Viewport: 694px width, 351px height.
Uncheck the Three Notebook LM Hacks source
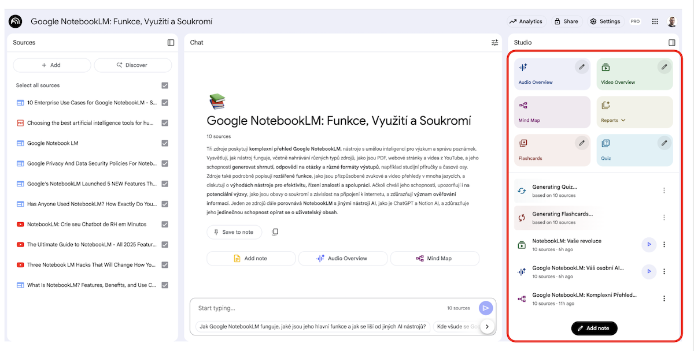coord(165,265)
